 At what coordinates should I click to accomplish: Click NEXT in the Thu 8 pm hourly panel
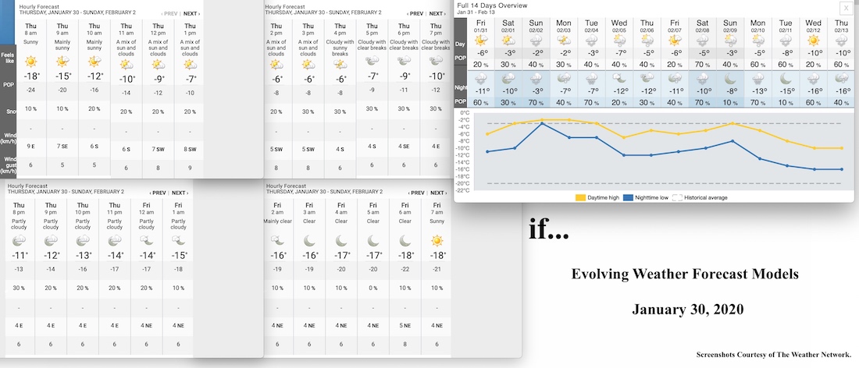tap(180, 193)
